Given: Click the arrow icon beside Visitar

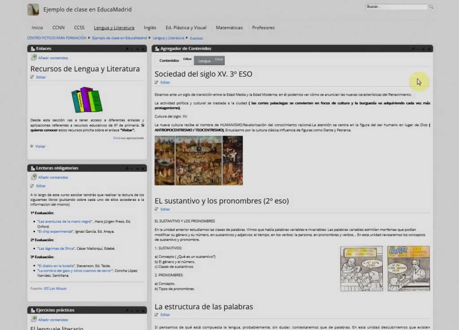Looking at the screenshot, I should click(32, 146).
